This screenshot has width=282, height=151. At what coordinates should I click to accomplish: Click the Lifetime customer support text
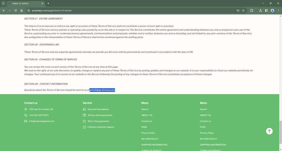click(101, 127)
